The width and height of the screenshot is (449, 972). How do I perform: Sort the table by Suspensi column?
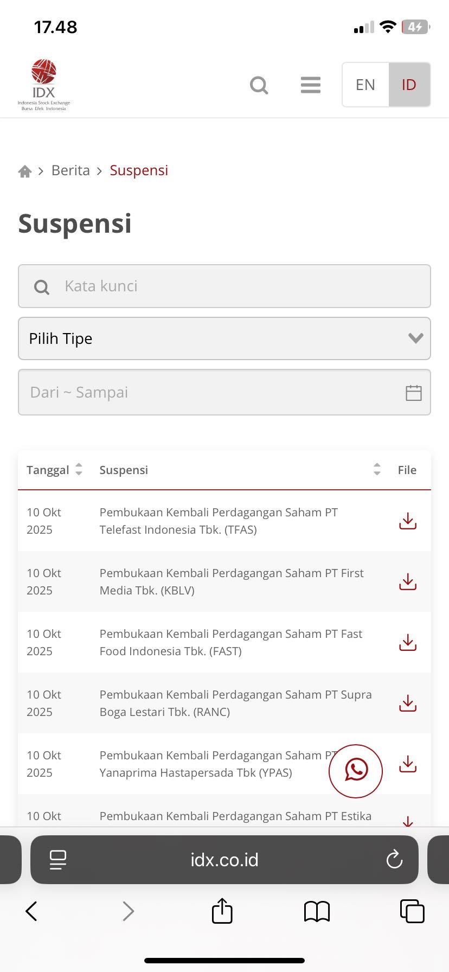pyautogui.click(x=377, y=470)
